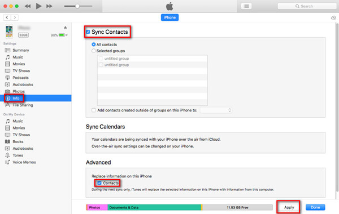Click the play button
339x214 pixels.
38,6
